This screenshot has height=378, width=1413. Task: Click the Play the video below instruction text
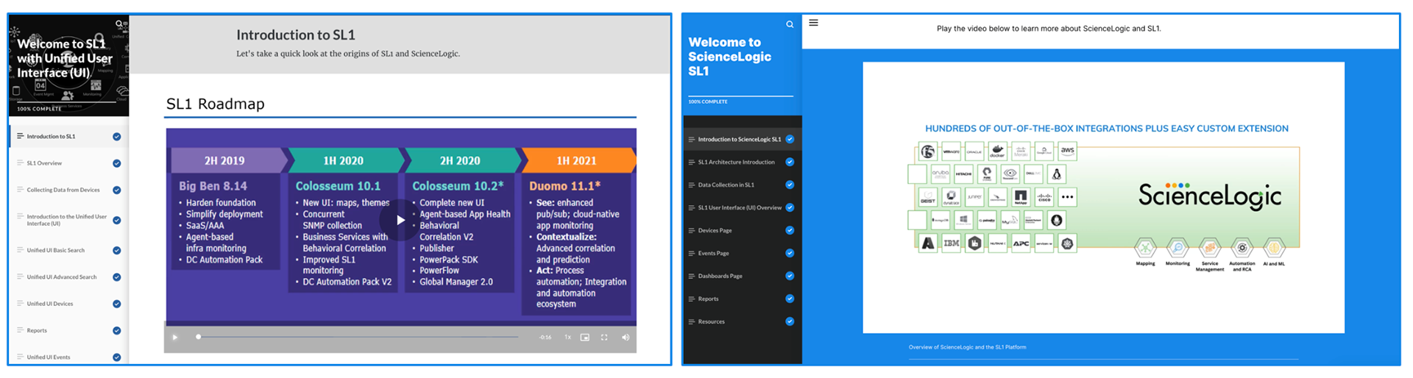coord(1049,29)
